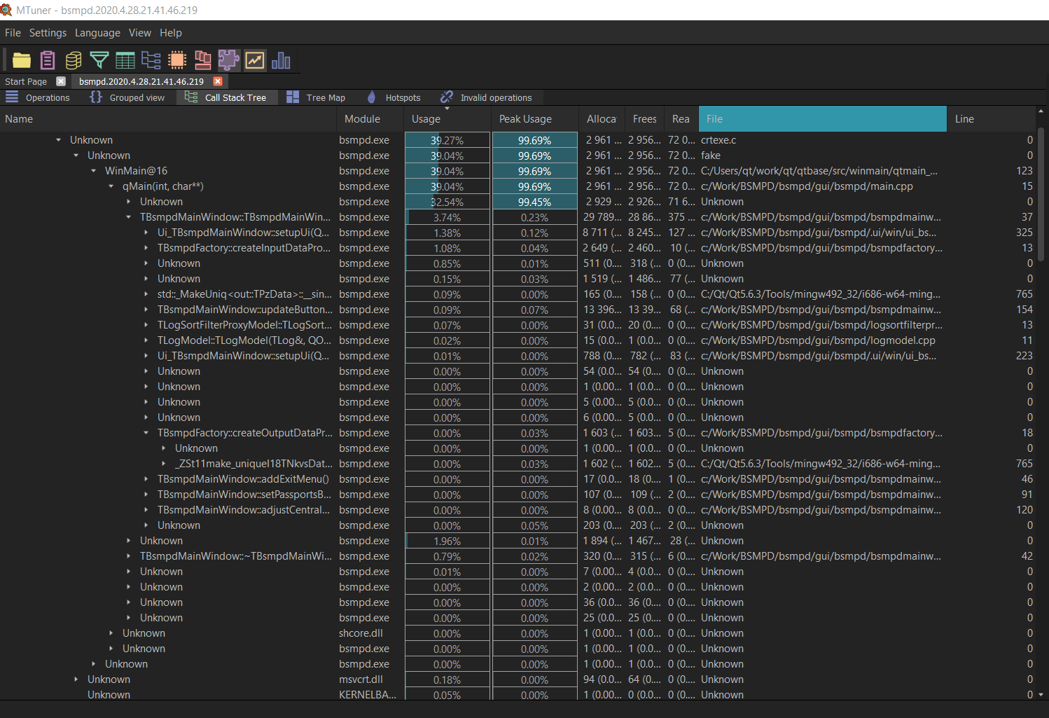Open the filter funnel toolbar icon

[99, 60]
